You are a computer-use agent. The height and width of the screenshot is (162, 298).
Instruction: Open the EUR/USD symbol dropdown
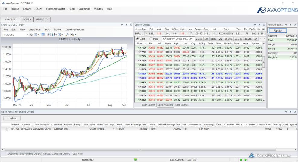coord(27,34)
